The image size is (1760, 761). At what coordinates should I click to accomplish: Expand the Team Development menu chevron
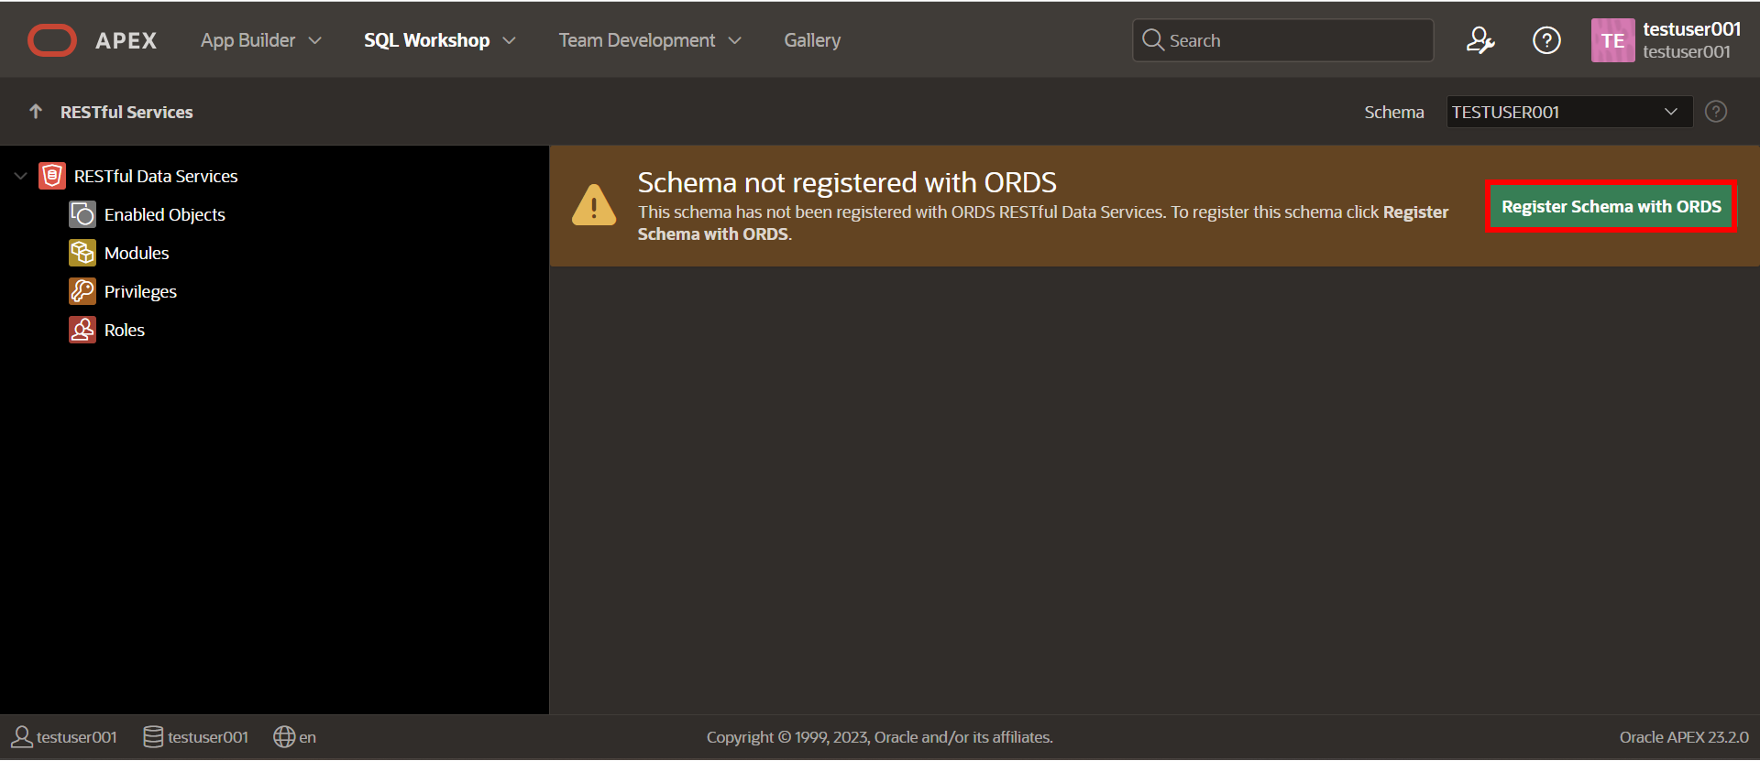(x=734, y=40)
